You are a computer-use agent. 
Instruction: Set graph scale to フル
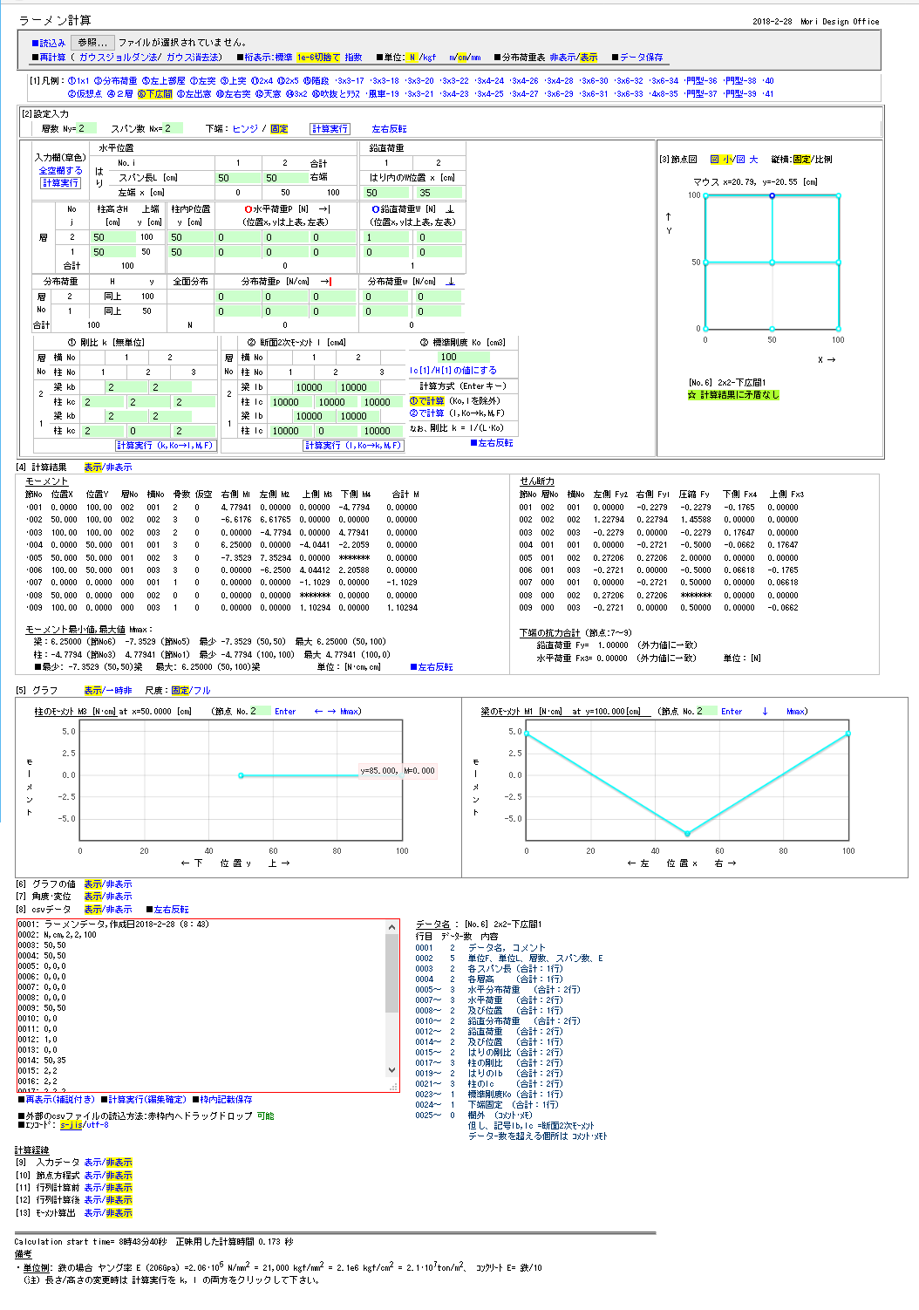point(201,691)
